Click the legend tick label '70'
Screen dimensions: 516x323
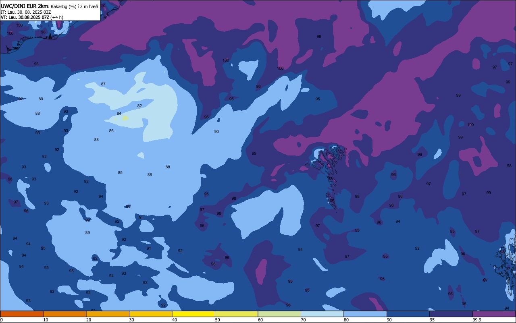point(303,320)
